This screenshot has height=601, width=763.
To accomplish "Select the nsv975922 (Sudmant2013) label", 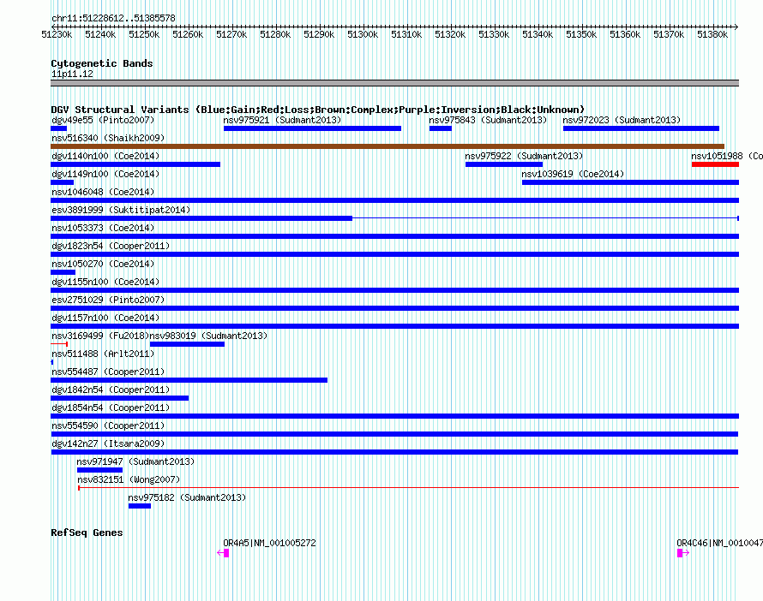I will coord(524,156).
